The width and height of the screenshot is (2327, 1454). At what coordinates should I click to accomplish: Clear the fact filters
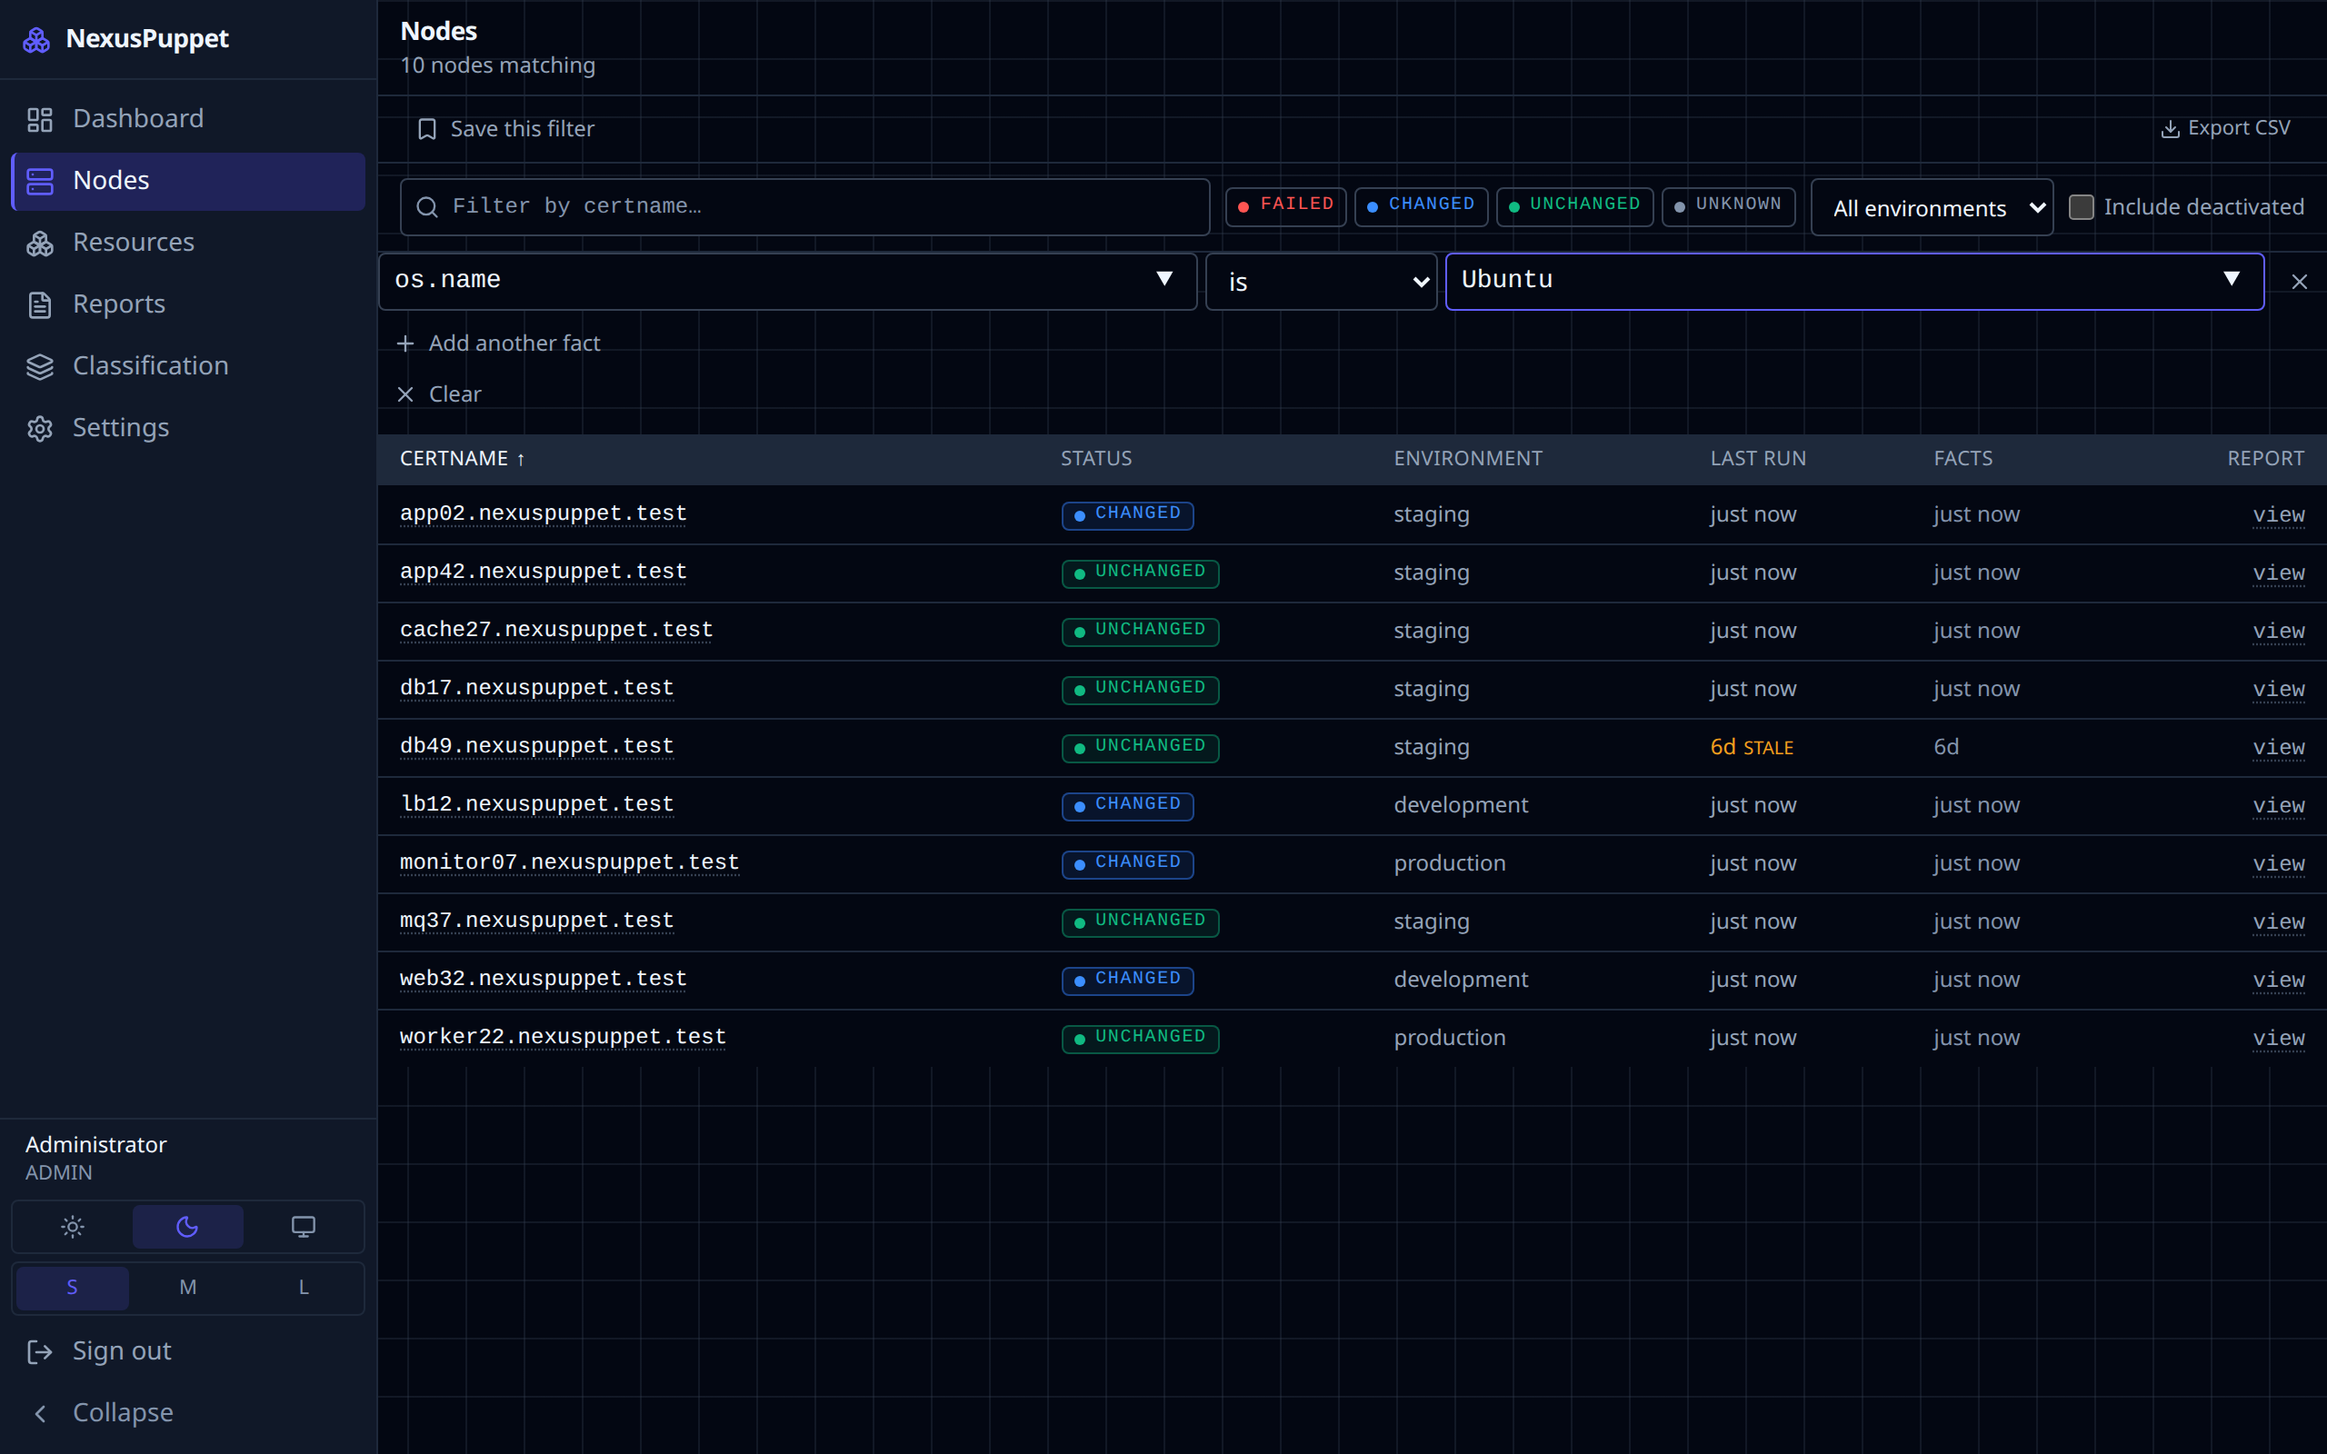click(x=439, y=394)
